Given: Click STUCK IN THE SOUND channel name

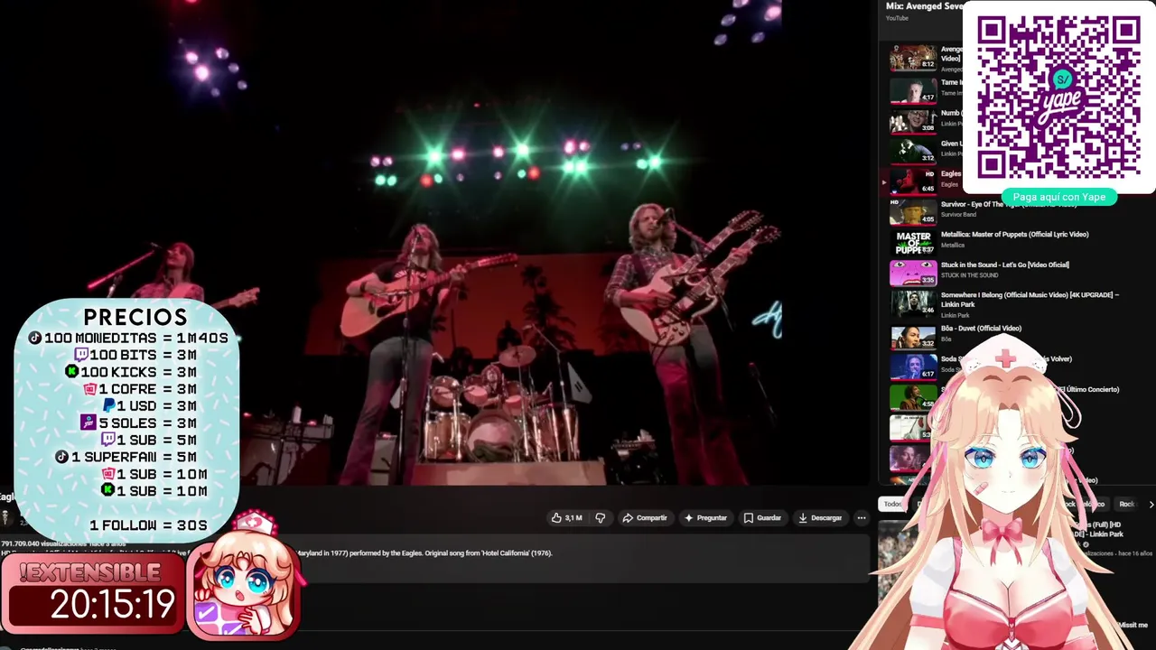Looking at the screenshot, I should coord(969,275).
